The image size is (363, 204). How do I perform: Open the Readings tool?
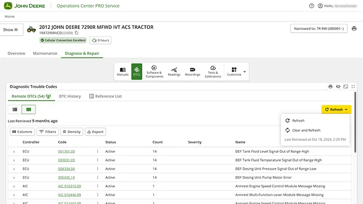pyautogui.click(x=174, y=71)
